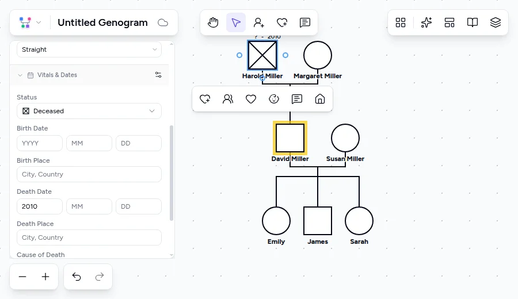Open the layers icon

pos(495,22)
